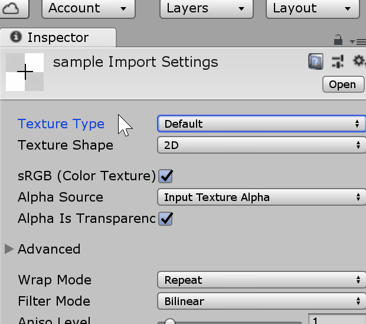Open the Layers menu
Viewport: 366px width, 324px height.
tap(206, 8)
